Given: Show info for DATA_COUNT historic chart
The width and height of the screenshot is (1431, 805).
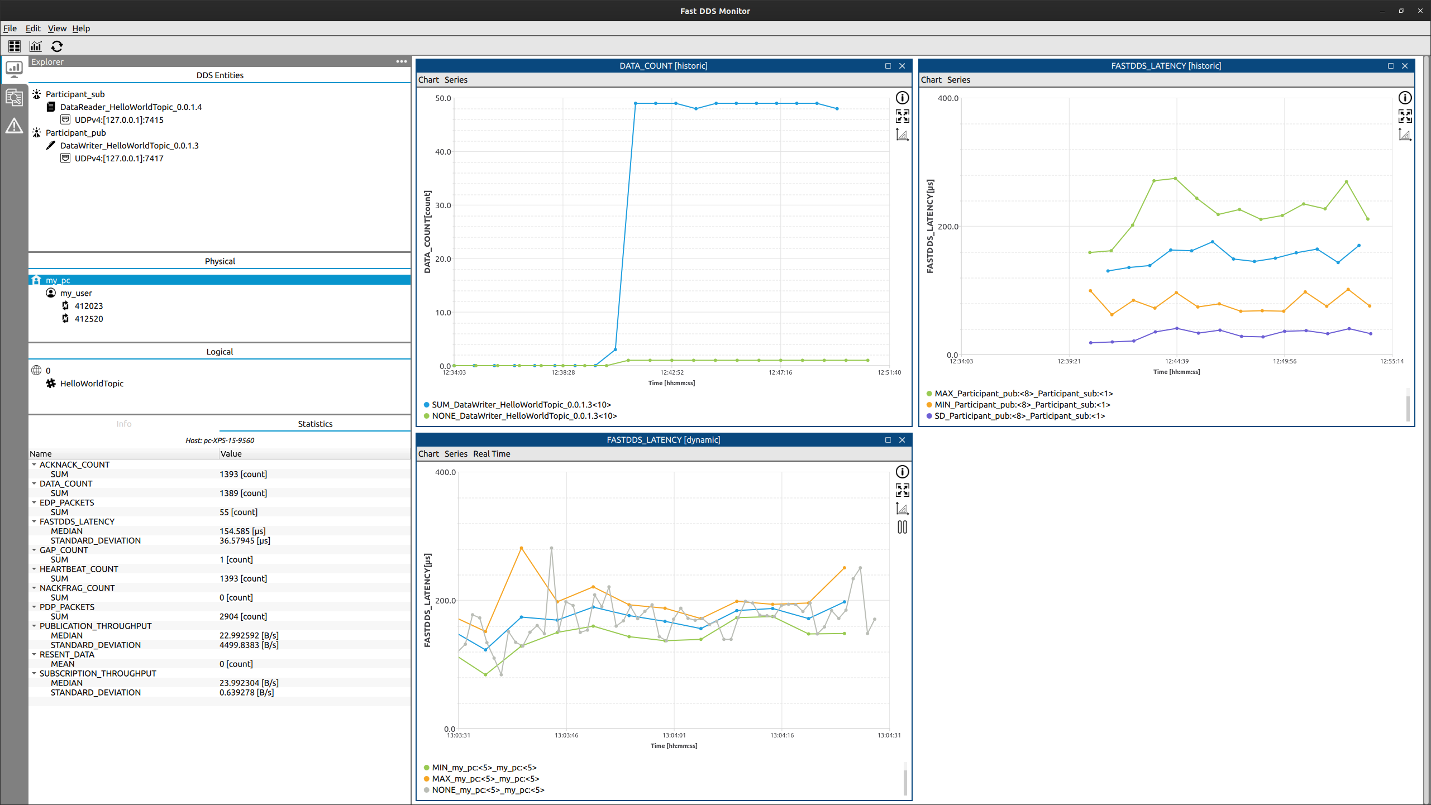Looking at the screenshot, I should (x=902, y=98).
